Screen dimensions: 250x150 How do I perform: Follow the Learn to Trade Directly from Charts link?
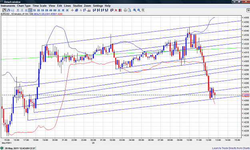[231, 148]
